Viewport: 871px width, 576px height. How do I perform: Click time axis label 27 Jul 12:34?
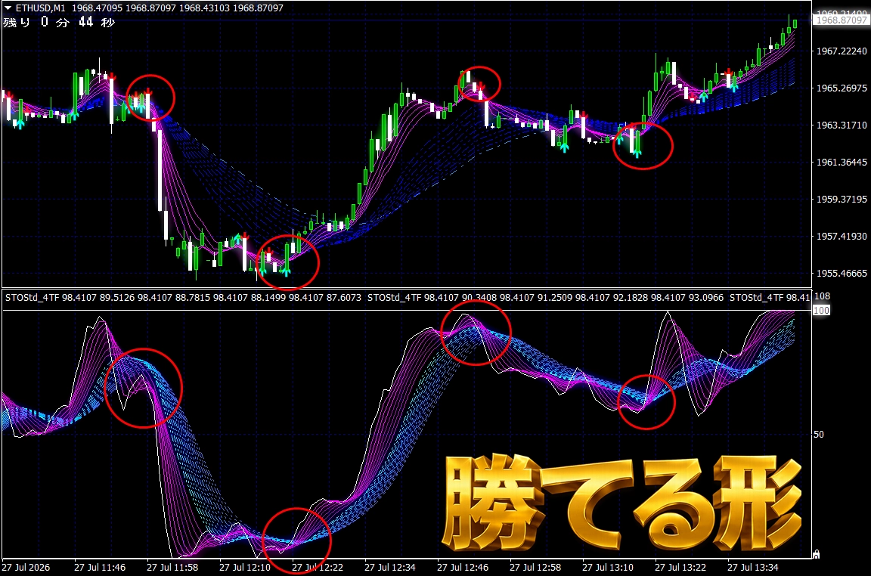(390, 568)
